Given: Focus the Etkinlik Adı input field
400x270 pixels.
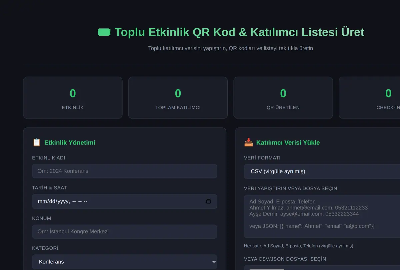Looking at the screenshot, I should coord(125,171).
